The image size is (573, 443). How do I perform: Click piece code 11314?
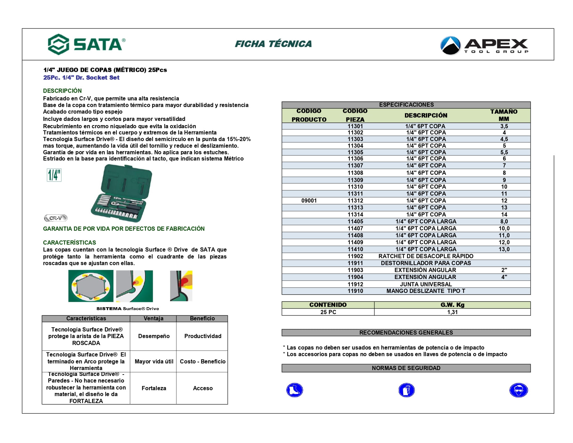355,214
